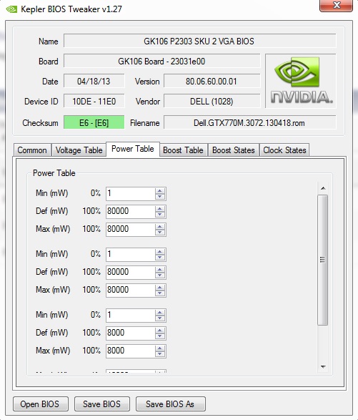
Task: Decrease third Max (mW) 8000 value
Action: coord(160,354)
